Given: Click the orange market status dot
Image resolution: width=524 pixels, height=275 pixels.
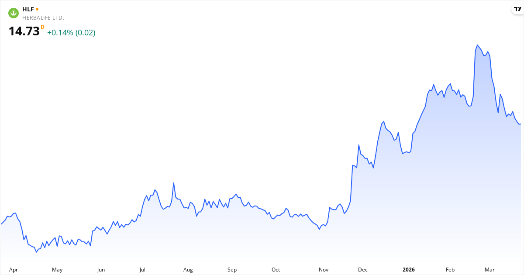Looking at the screenshot, I should 37,9.
